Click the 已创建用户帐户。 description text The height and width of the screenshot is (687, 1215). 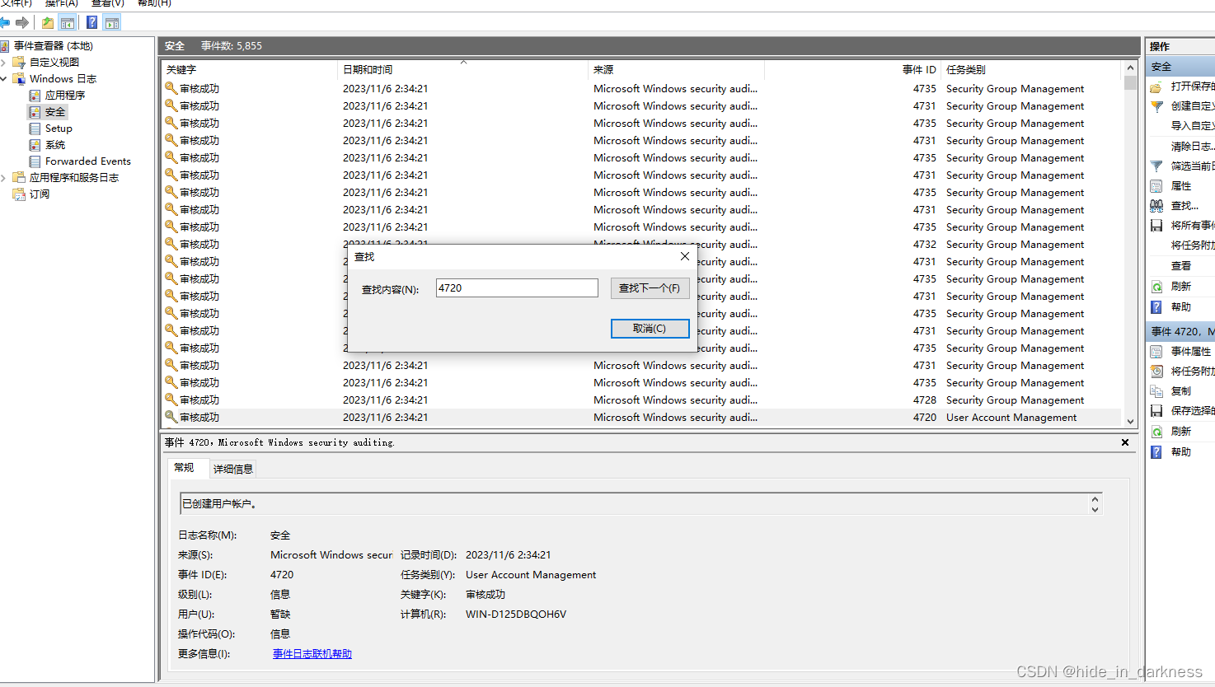click(219, 504)
